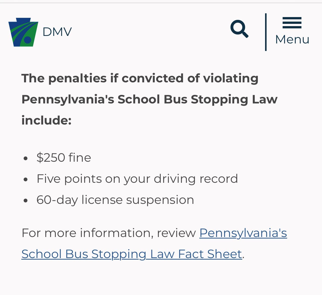Viewport: 322px width, 295px height.
Task: Click the word "record" in the second bullet
Action: coord(218,179)
